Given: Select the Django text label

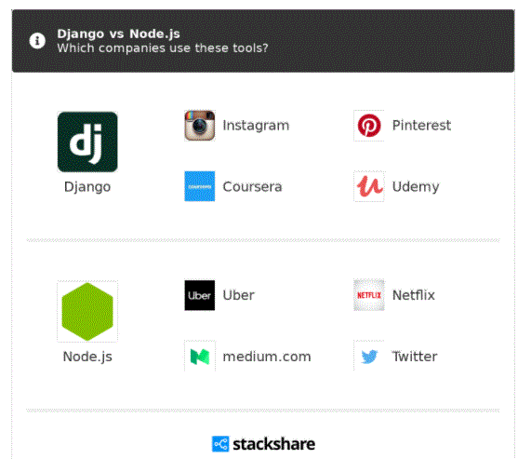Looking at the screenshot, I should pyautogui.click(x=87, y=187).
